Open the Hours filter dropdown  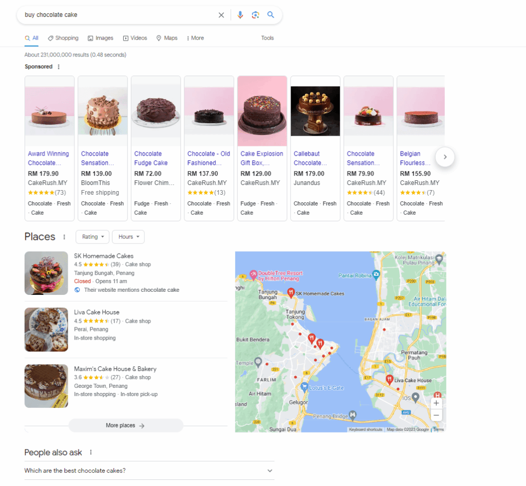tap(128, 237)
